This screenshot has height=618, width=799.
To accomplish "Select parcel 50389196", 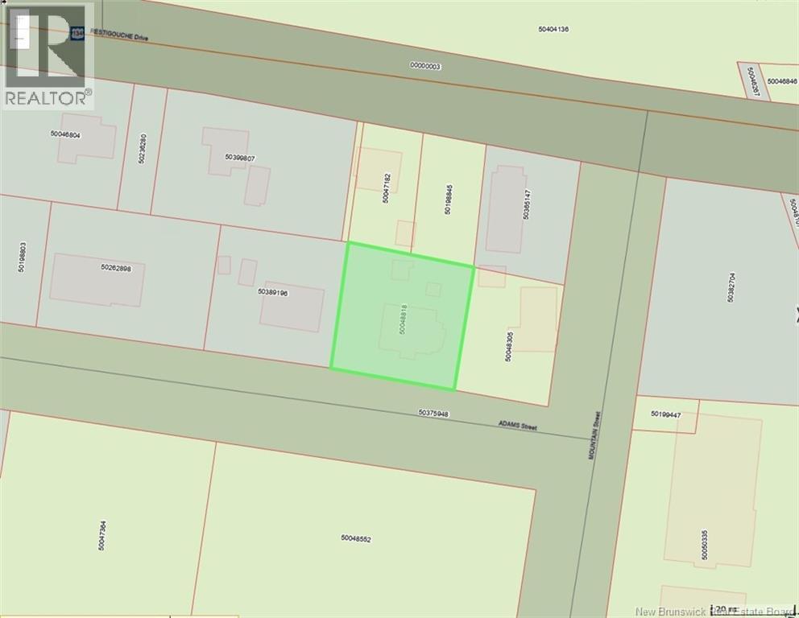I will 273,292.
